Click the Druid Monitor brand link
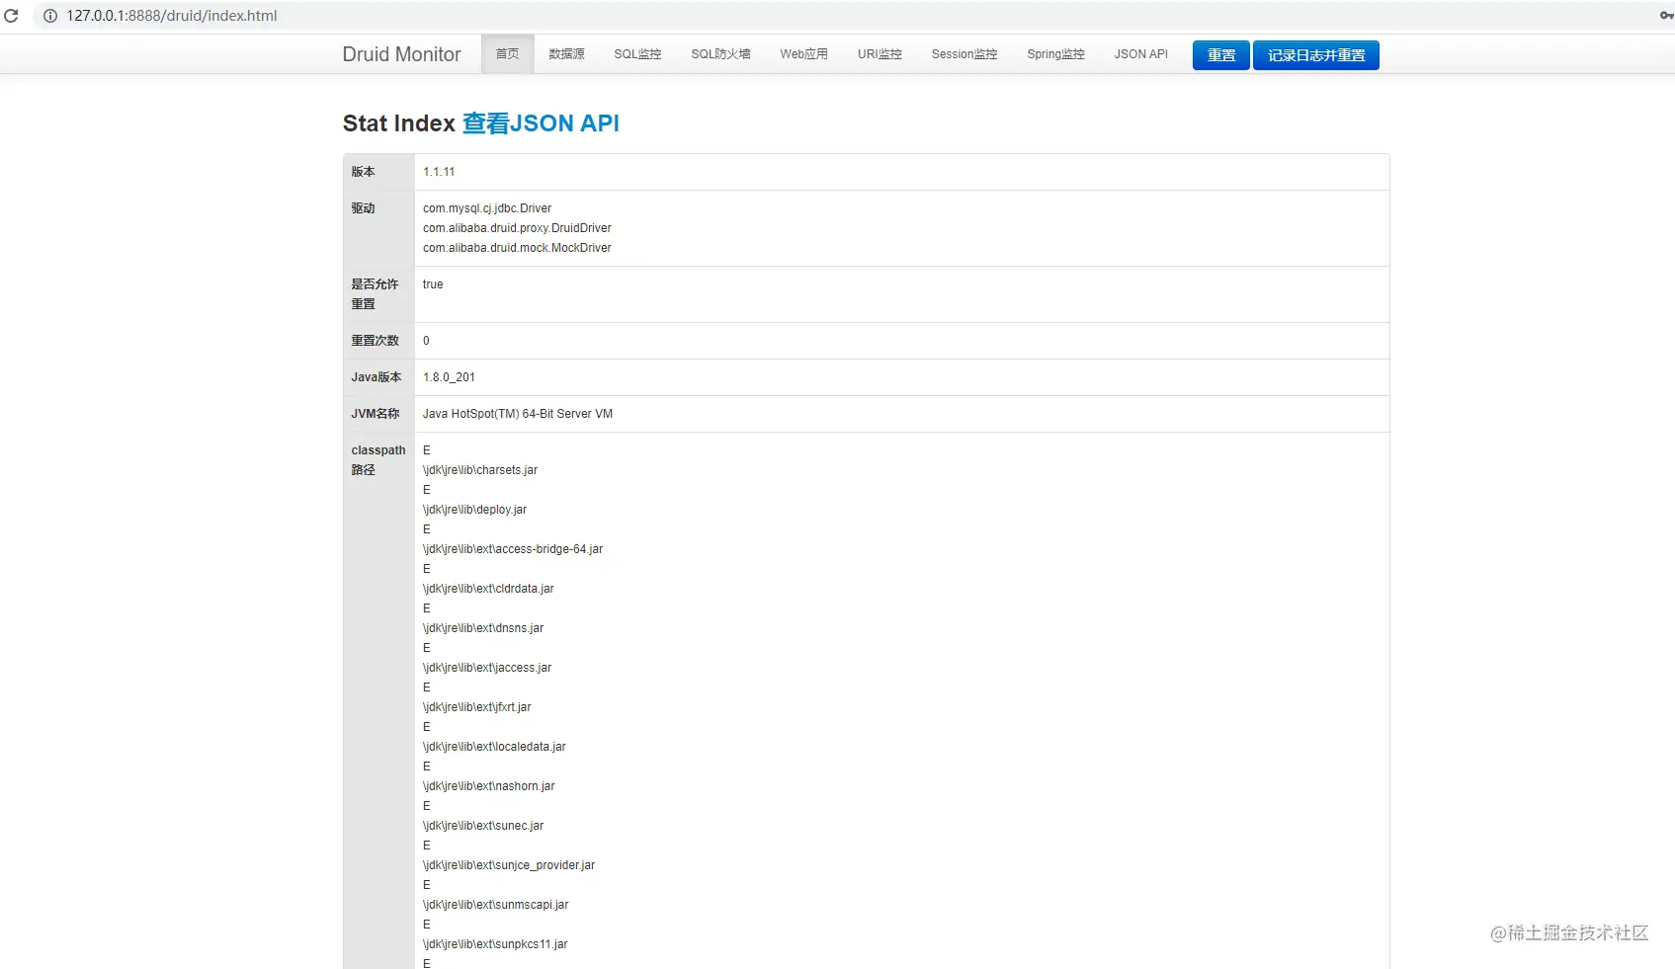The image size is (1675, 969). (x=401, y=54)
